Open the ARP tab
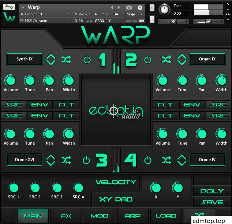 [132, 216]
